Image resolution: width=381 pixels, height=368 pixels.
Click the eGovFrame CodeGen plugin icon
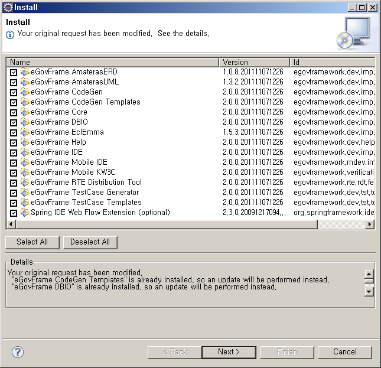point(25,92)
